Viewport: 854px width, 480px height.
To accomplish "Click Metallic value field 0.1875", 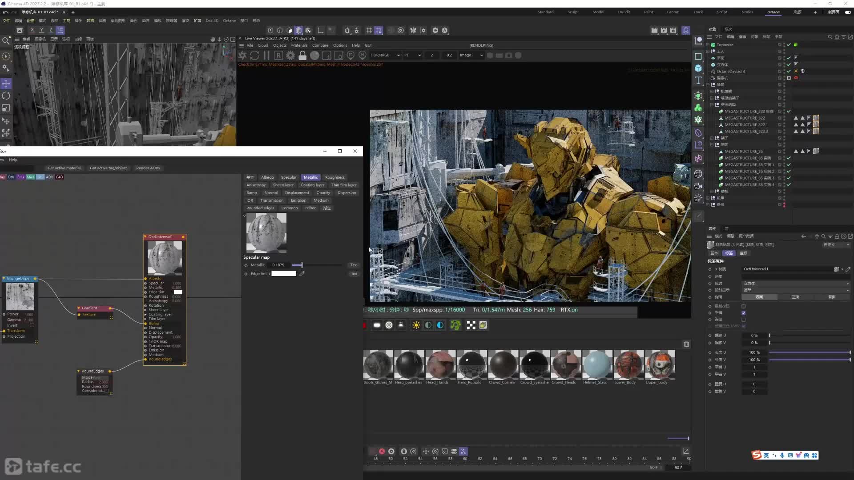I will point(279,265).
